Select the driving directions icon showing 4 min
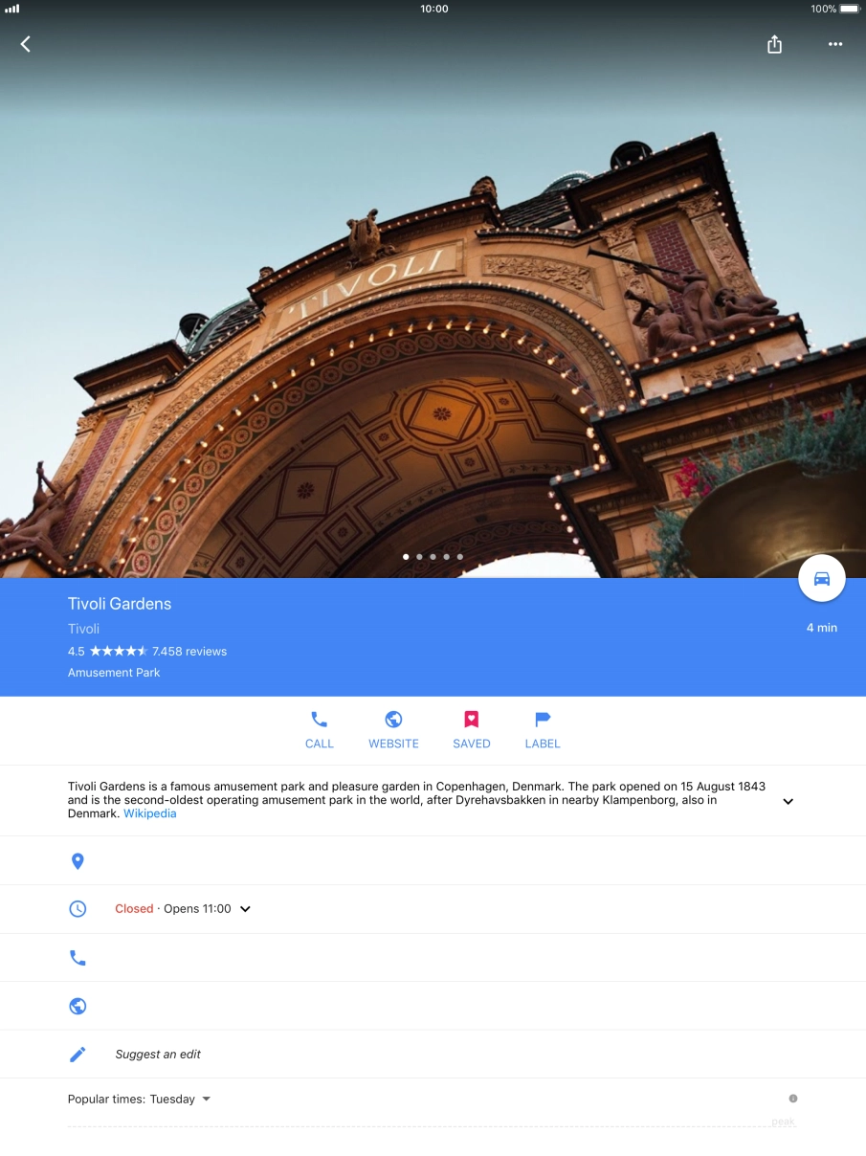This screenshot has height=1156, width=866. click(x=821, y=578)
